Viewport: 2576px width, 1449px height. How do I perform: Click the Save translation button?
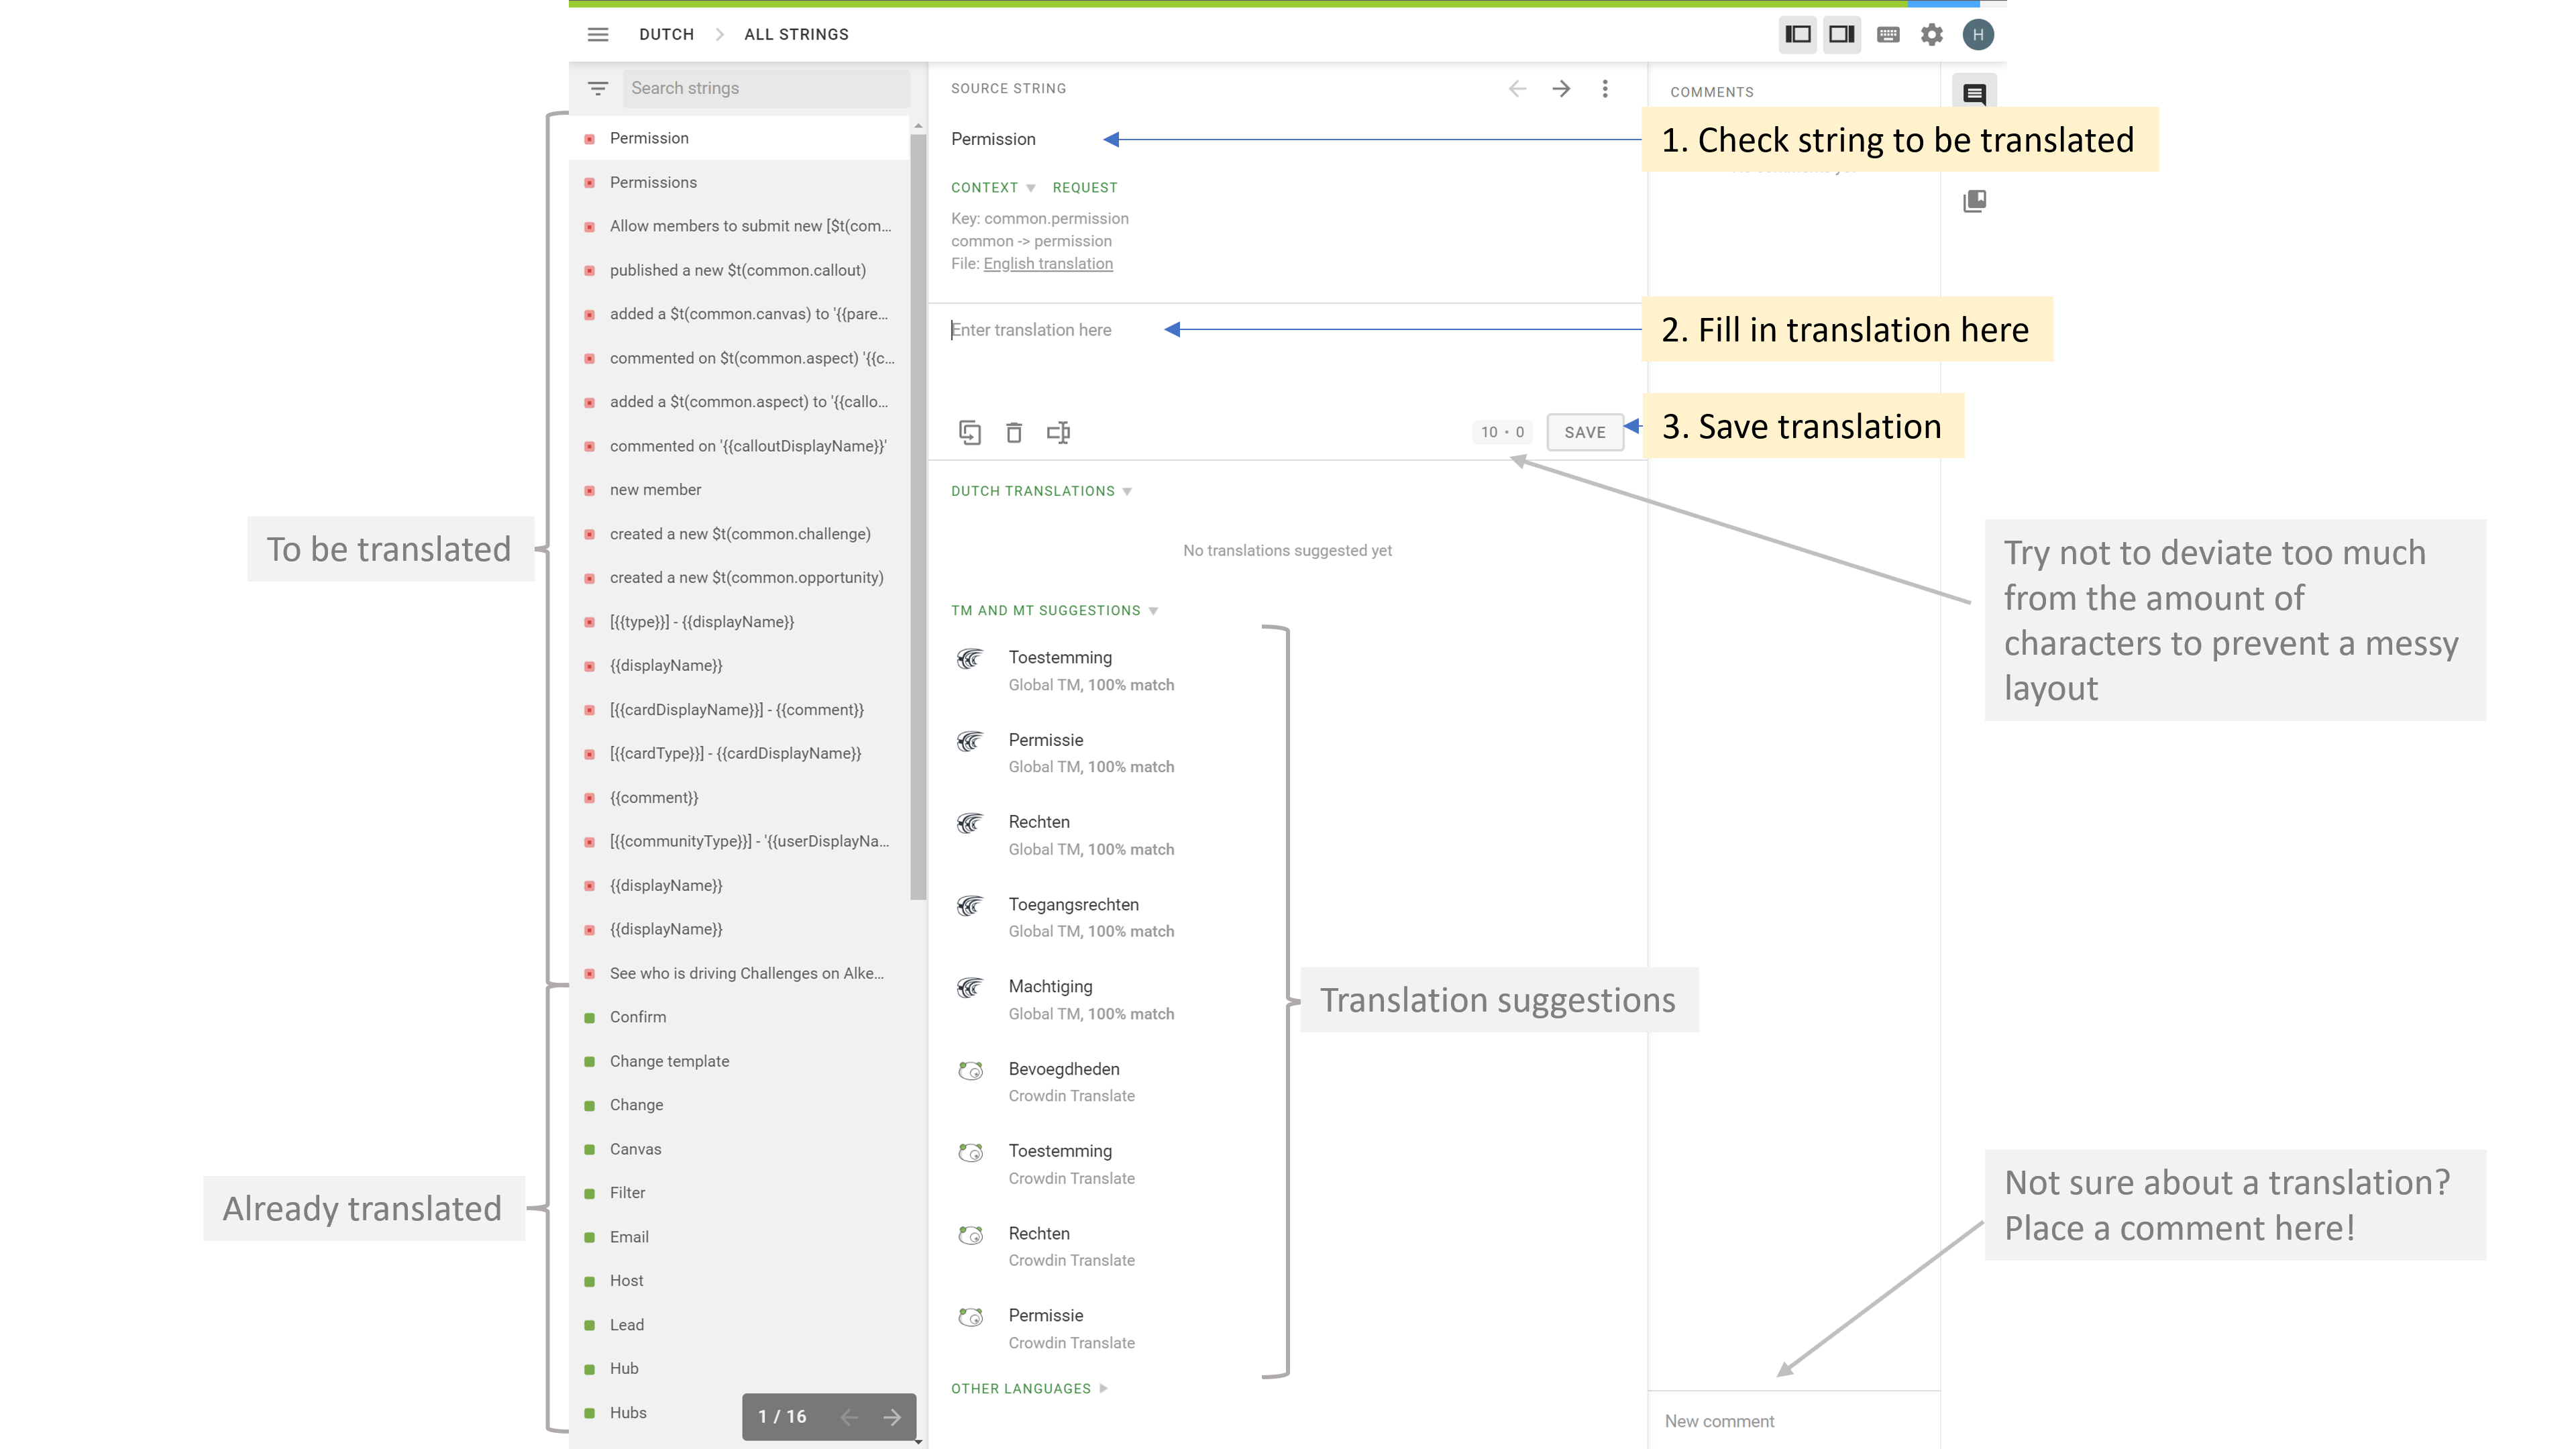1584,432
